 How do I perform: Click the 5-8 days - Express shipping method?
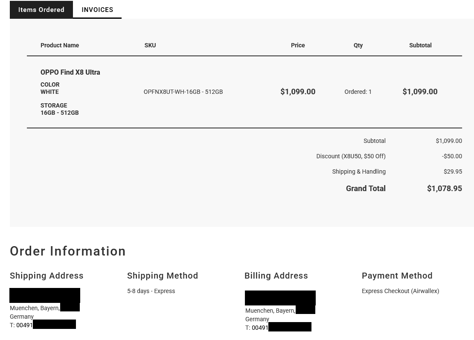click(151, 291)
